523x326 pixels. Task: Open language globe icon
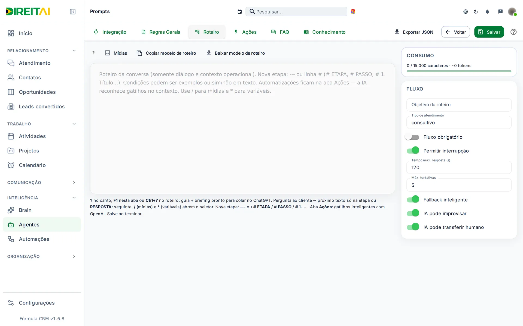tap(466, 12)
